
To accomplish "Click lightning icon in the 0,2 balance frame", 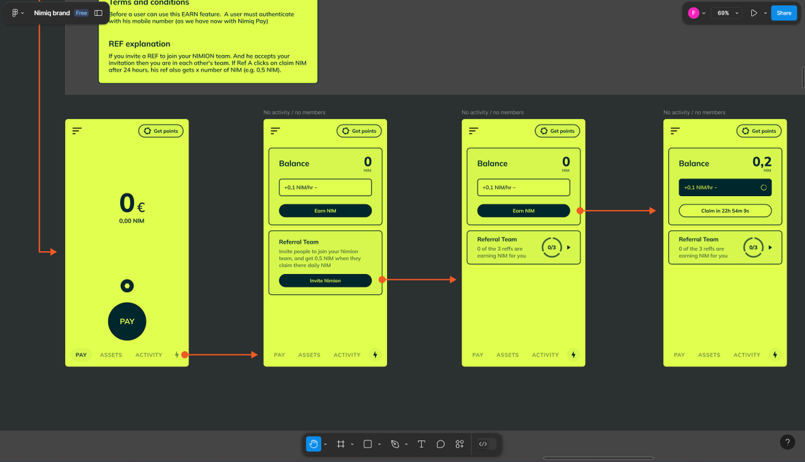I will tap(775, 355).
